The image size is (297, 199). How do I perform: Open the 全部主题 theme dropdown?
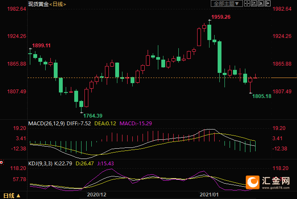(227, 3)
